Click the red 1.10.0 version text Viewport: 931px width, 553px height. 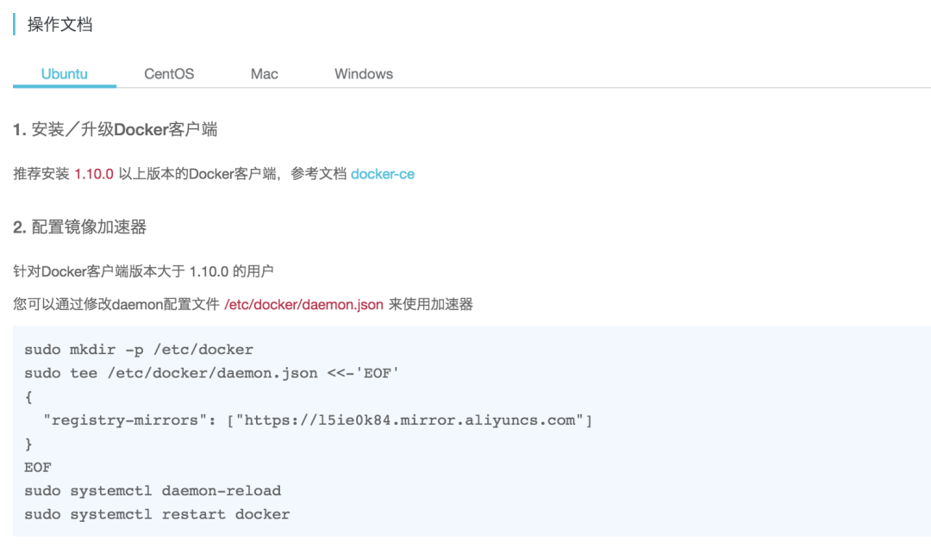click(x=94, y=174)
